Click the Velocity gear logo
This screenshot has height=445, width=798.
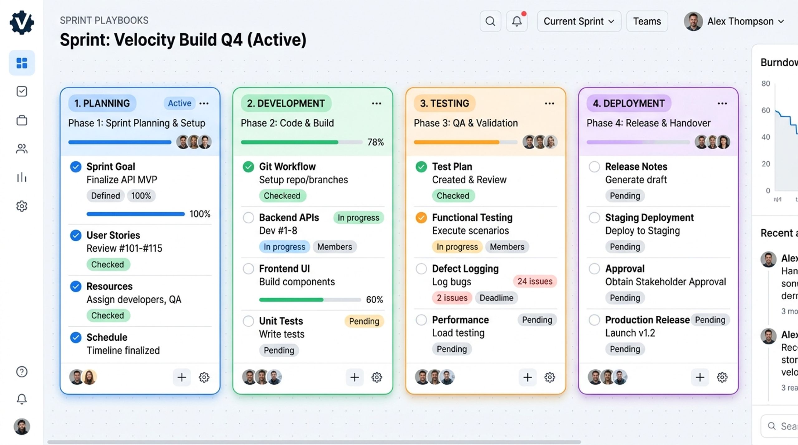(22, 22)
